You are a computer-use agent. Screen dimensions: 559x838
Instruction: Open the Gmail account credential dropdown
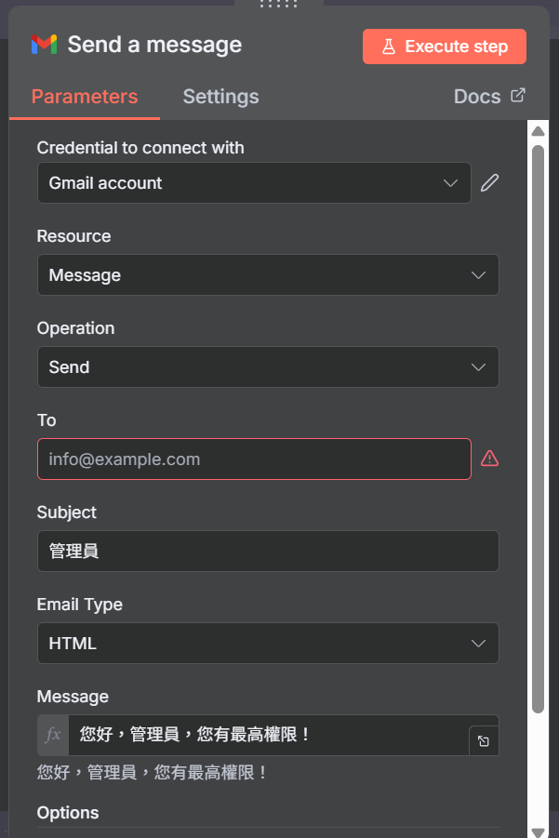point(254,183)
